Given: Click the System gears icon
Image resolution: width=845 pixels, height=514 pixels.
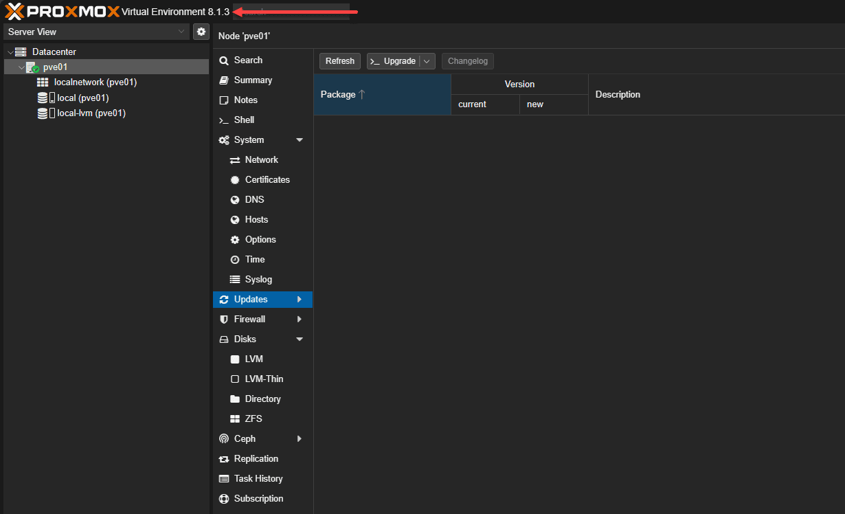Looking at the screenshot, I should 224,140.
